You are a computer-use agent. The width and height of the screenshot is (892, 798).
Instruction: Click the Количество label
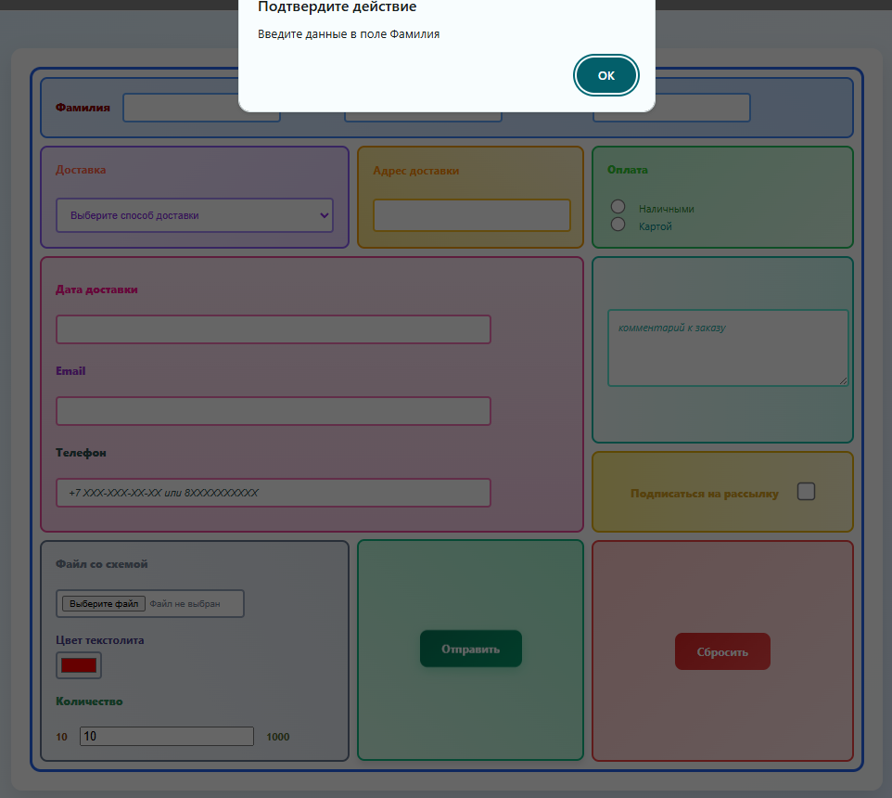tap(89, 701)
